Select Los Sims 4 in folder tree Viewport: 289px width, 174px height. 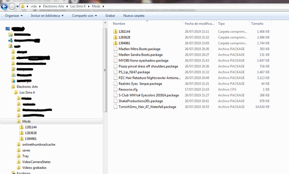coord(27,92)
